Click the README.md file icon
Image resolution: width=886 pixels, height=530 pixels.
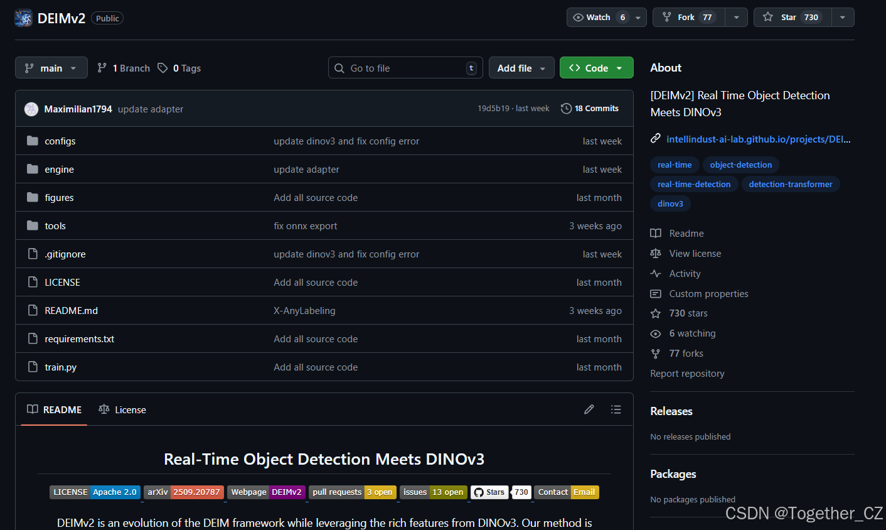33,310
